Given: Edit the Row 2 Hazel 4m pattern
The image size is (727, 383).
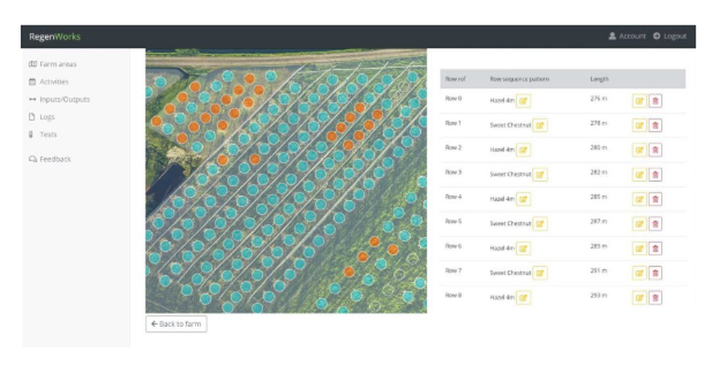Looking at the screenshot, I should click(523, 150).
